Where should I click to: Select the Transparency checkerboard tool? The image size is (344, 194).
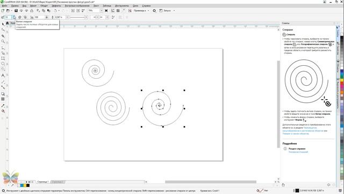(3, 99)
